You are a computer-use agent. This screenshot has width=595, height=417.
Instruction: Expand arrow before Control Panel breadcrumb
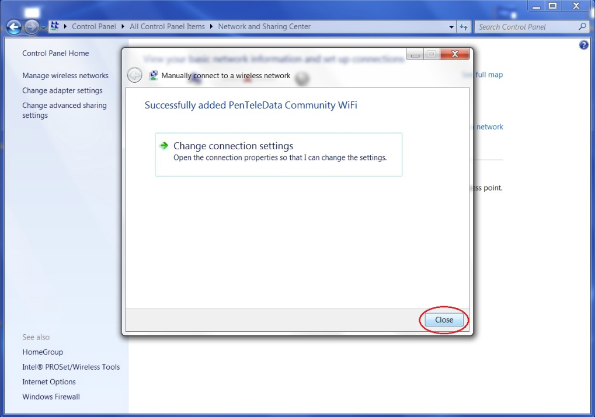[65, 27]
